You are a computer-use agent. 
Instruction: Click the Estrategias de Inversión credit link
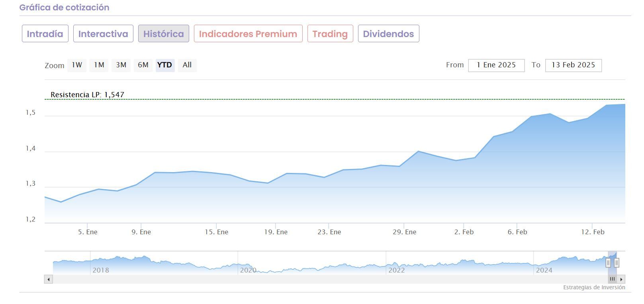[x=594, y=287]
